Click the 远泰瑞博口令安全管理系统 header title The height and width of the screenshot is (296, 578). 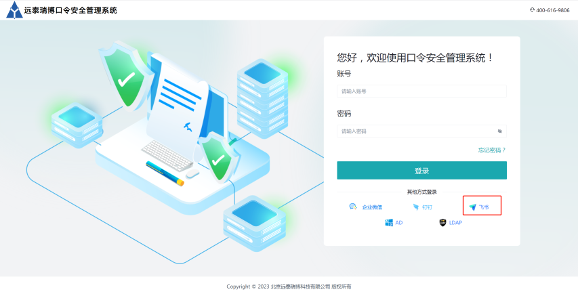(x=70, y=10)
